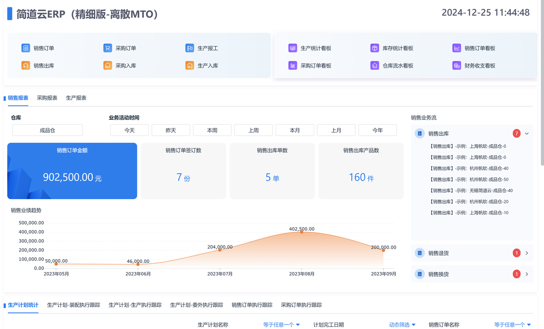Screen dimensions: 544x329
Task: Open the 生产报工 flag icon
Action: pyautogui.click(x=189, y=48)
